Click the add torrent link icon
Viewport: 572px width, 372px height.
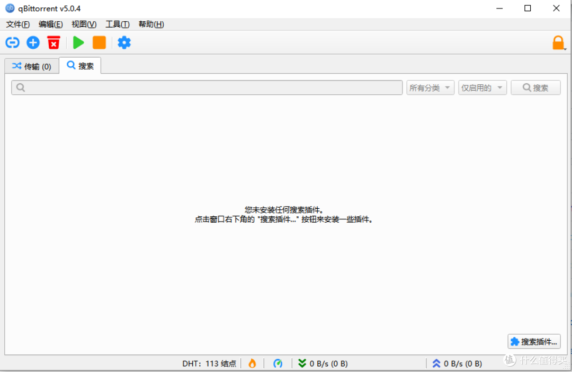12,43
